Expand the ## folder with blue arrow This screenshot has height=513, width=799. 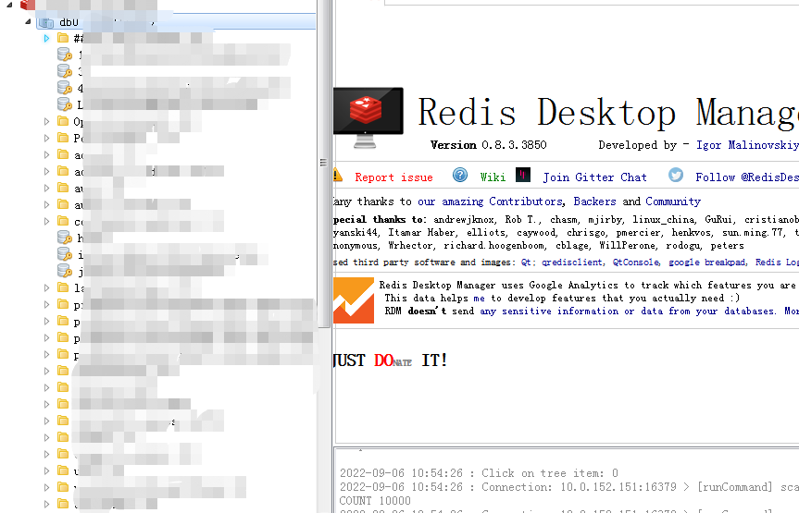[x=46, y=38]
